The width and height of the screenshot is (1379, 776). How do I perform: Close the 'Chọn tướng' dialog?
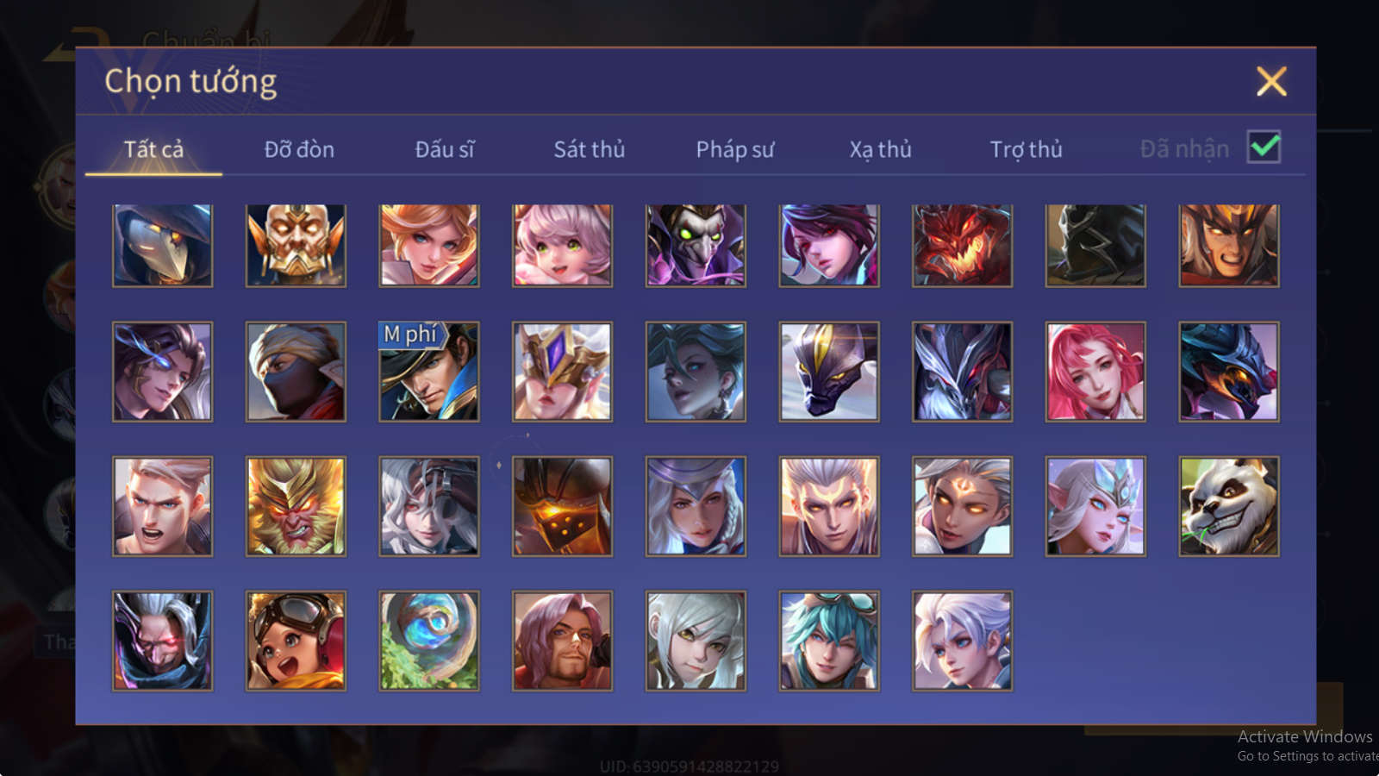coord(1271,81)
